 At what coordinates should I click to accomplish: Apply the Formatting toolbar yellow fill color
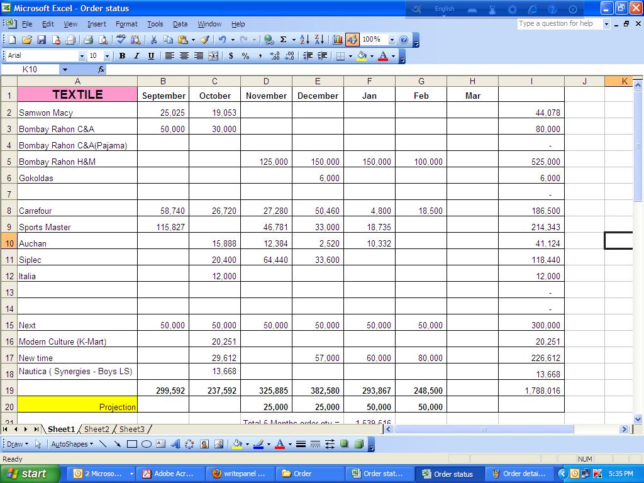point(362,56)
